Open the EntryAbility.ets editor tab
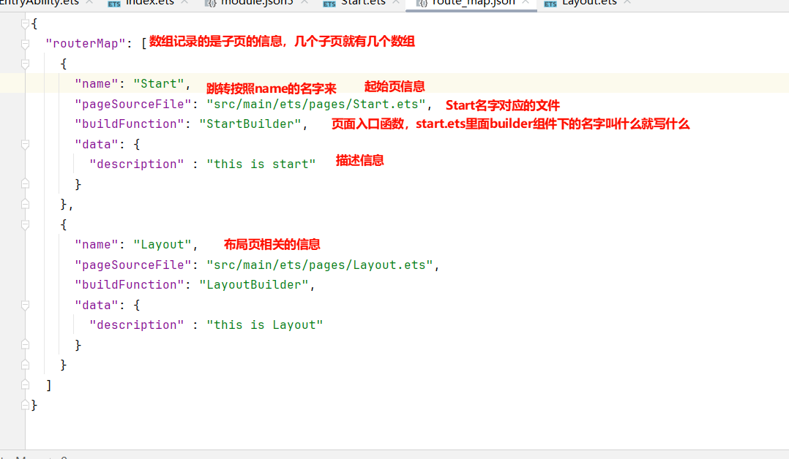 click(40, 2)
